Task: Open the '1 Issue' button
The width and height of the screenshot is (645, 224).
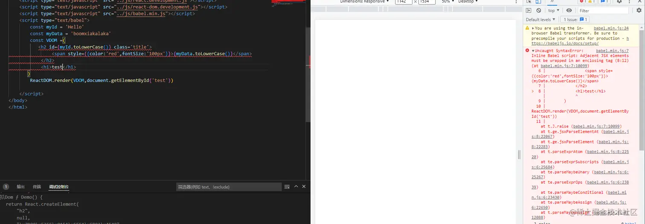Action: (575, 20)
